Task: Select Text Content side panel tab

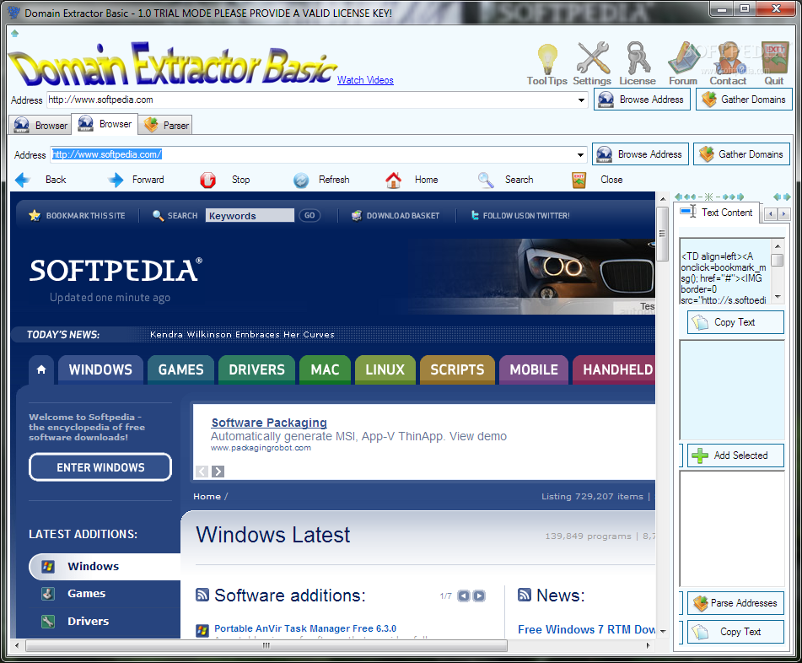Action: click(x=718, y=213)
